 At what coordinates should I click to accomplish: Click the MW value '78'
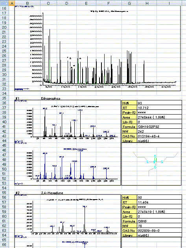[159, 226]
